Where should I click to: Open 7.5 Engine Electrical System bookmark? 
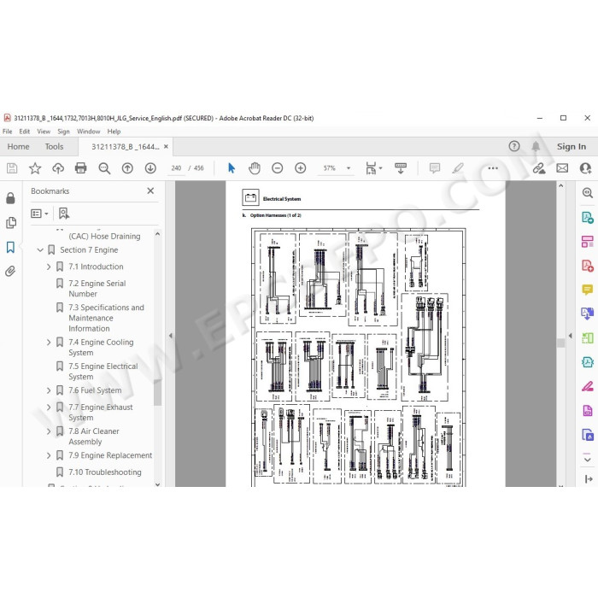tap(103, 372)
